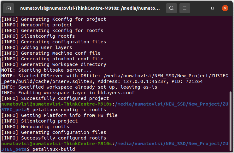The height and width of the screenshot is (153, 234).
Task: Place cursor after petalinux-build command
Action: [76, 149]
